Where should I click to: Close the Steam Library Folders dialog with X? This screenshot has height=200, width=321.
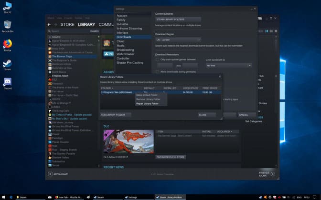pyautogui.click(x=220, y=77)
